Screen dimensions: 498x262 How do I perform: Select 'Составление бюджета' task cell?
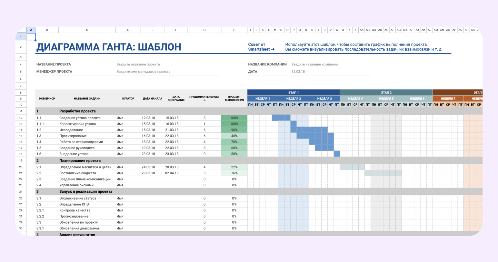87,173
